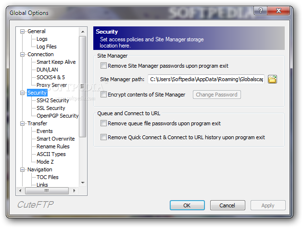Collapse the Connection tree node
The width and height of the screenshot is (303, 228).
point(23,54)
